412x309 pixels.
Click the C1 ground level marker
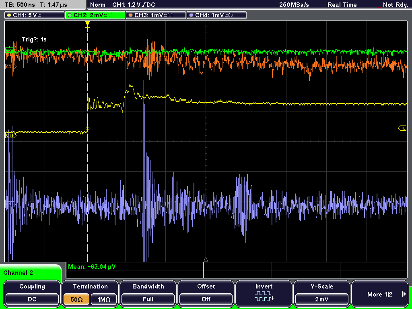tap(10, 135)
